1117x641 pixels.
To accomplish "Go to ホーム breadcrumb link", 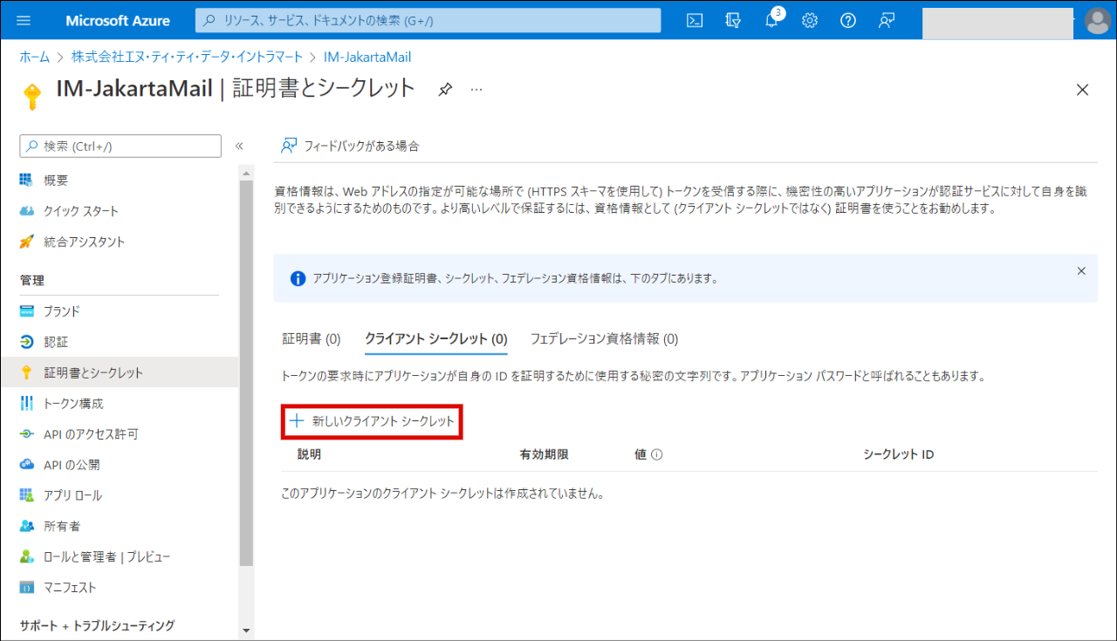I will point(35,57).
